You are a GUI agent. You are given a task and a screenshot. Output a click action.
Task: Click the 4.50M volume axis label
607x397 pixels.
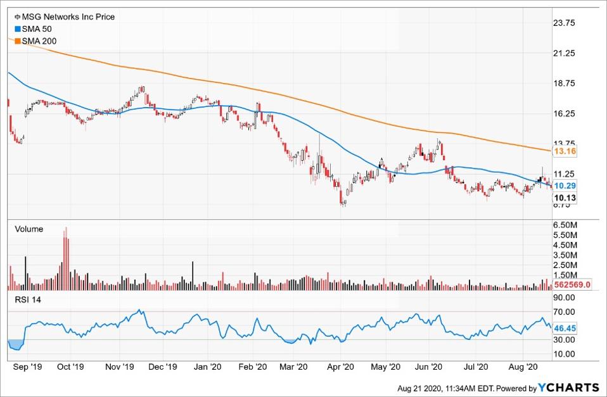(x=566, y=245)
